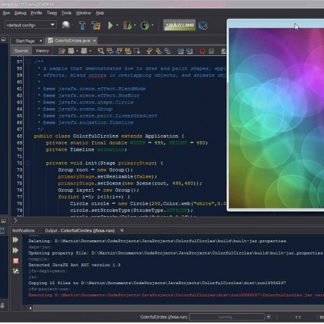Open the Debug menu

(20, 13)
